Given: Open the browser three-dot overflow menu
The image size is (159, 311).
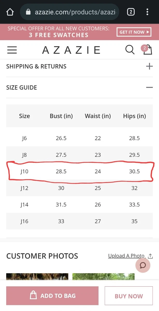Looking at the screenshot, I should pos(147,12).
